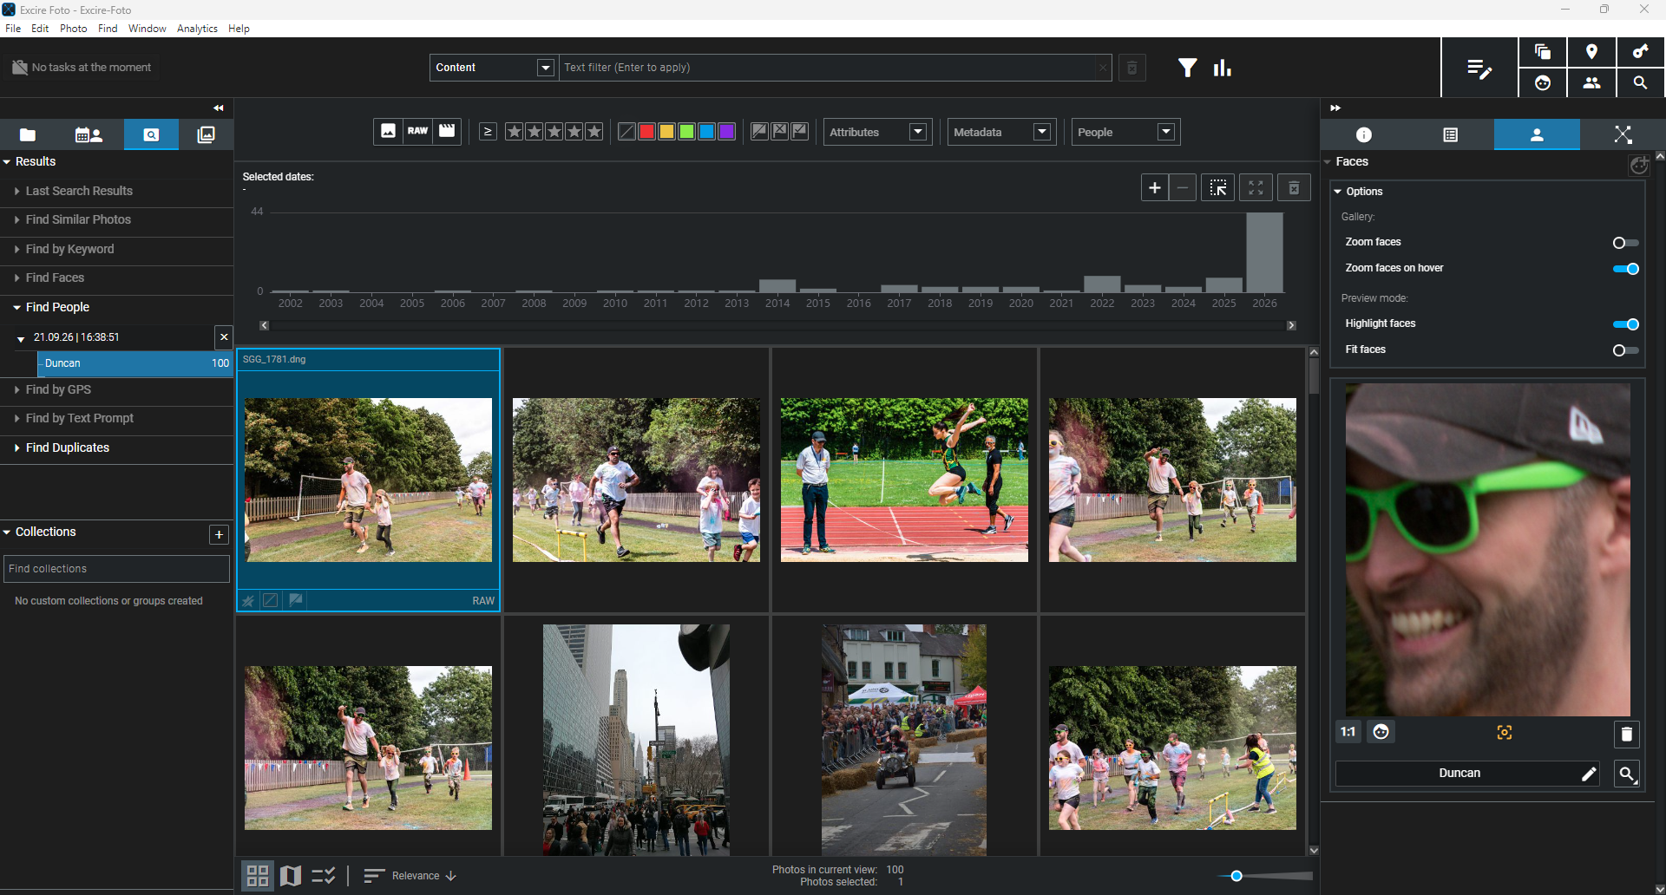This screenshot has width=1666, height=895.
Task: Switch to map view at bottom
Action: point(291,876)
